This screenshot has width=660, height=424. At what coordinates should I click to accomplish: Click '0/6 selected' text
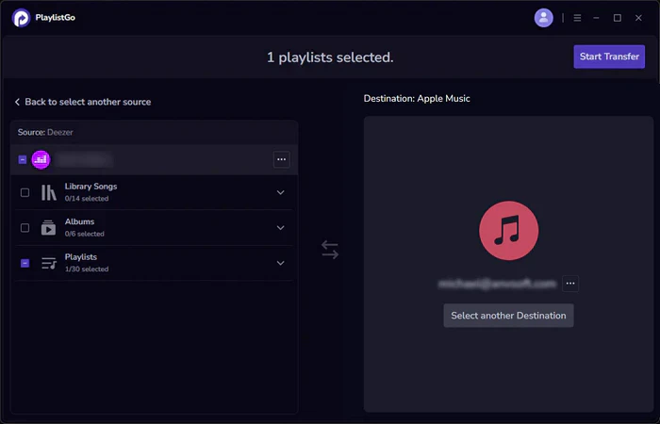[84, 234]
